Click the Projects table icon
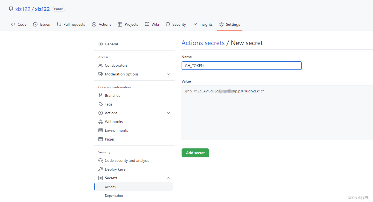 (x=120, y=24)
